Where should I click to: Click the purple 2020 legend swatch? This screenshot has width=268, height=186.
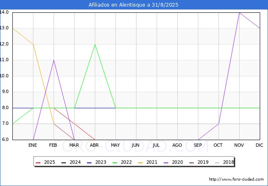166,162
